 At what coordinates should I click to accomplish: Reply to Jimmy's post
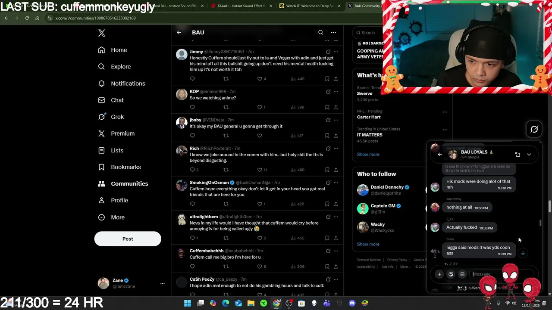pyautogui.click(x=192, y=79)
